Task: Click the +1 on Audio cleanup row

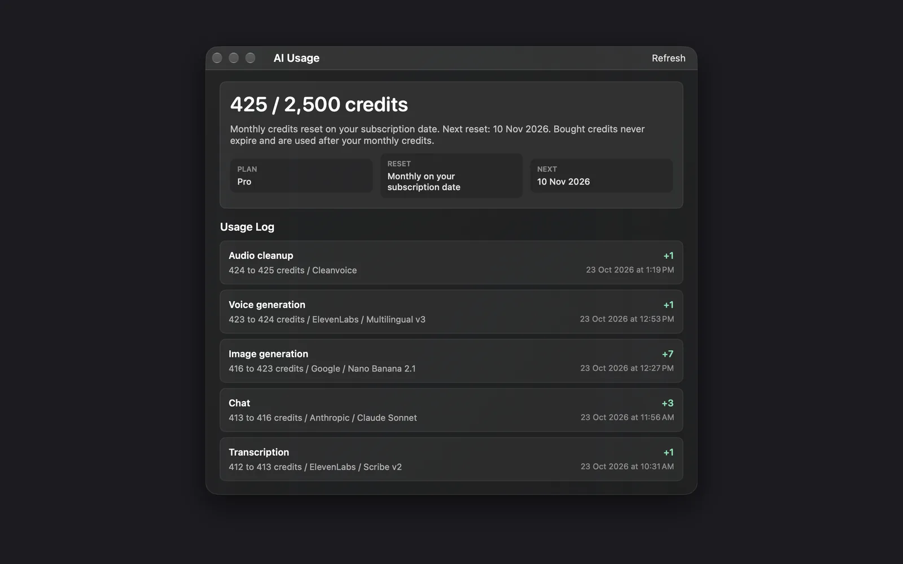Action: (x=668, y=255)
